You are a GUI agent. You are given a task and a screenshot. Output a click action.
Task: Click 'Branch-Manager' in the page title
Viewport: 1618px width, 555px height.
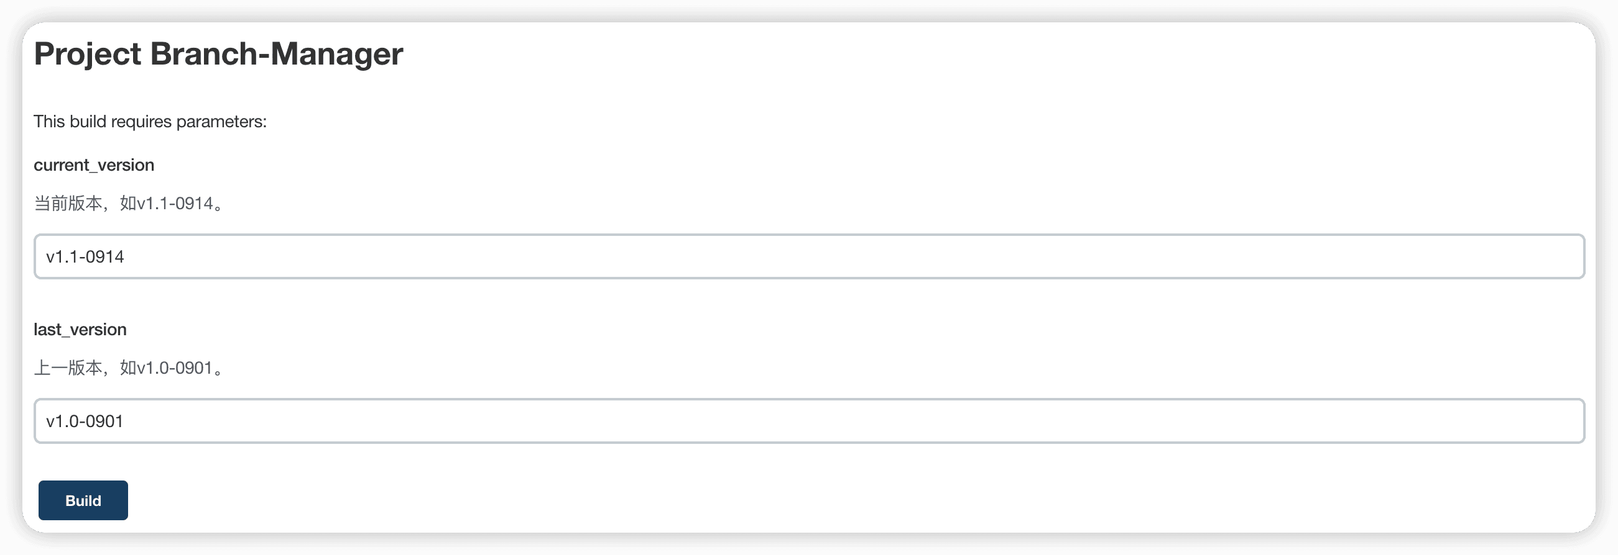pos(276,54)
